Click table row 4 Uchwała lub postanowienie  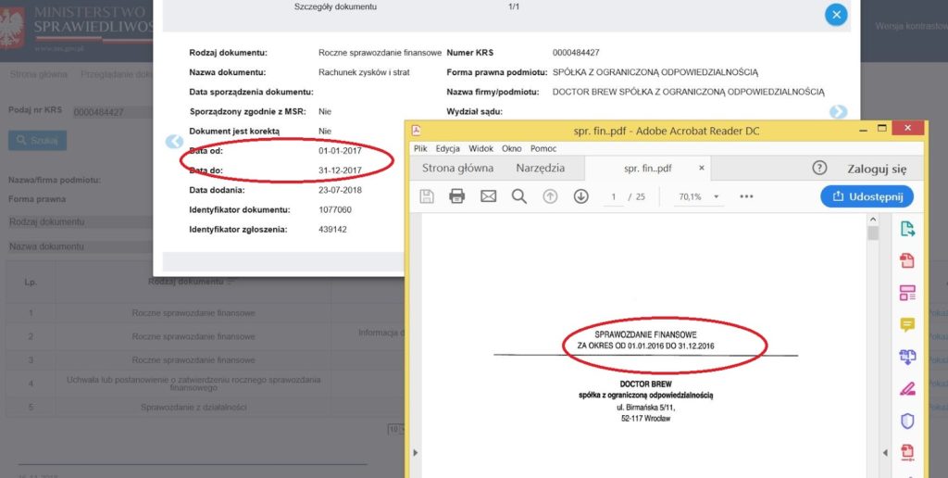(x=193, y=384)
